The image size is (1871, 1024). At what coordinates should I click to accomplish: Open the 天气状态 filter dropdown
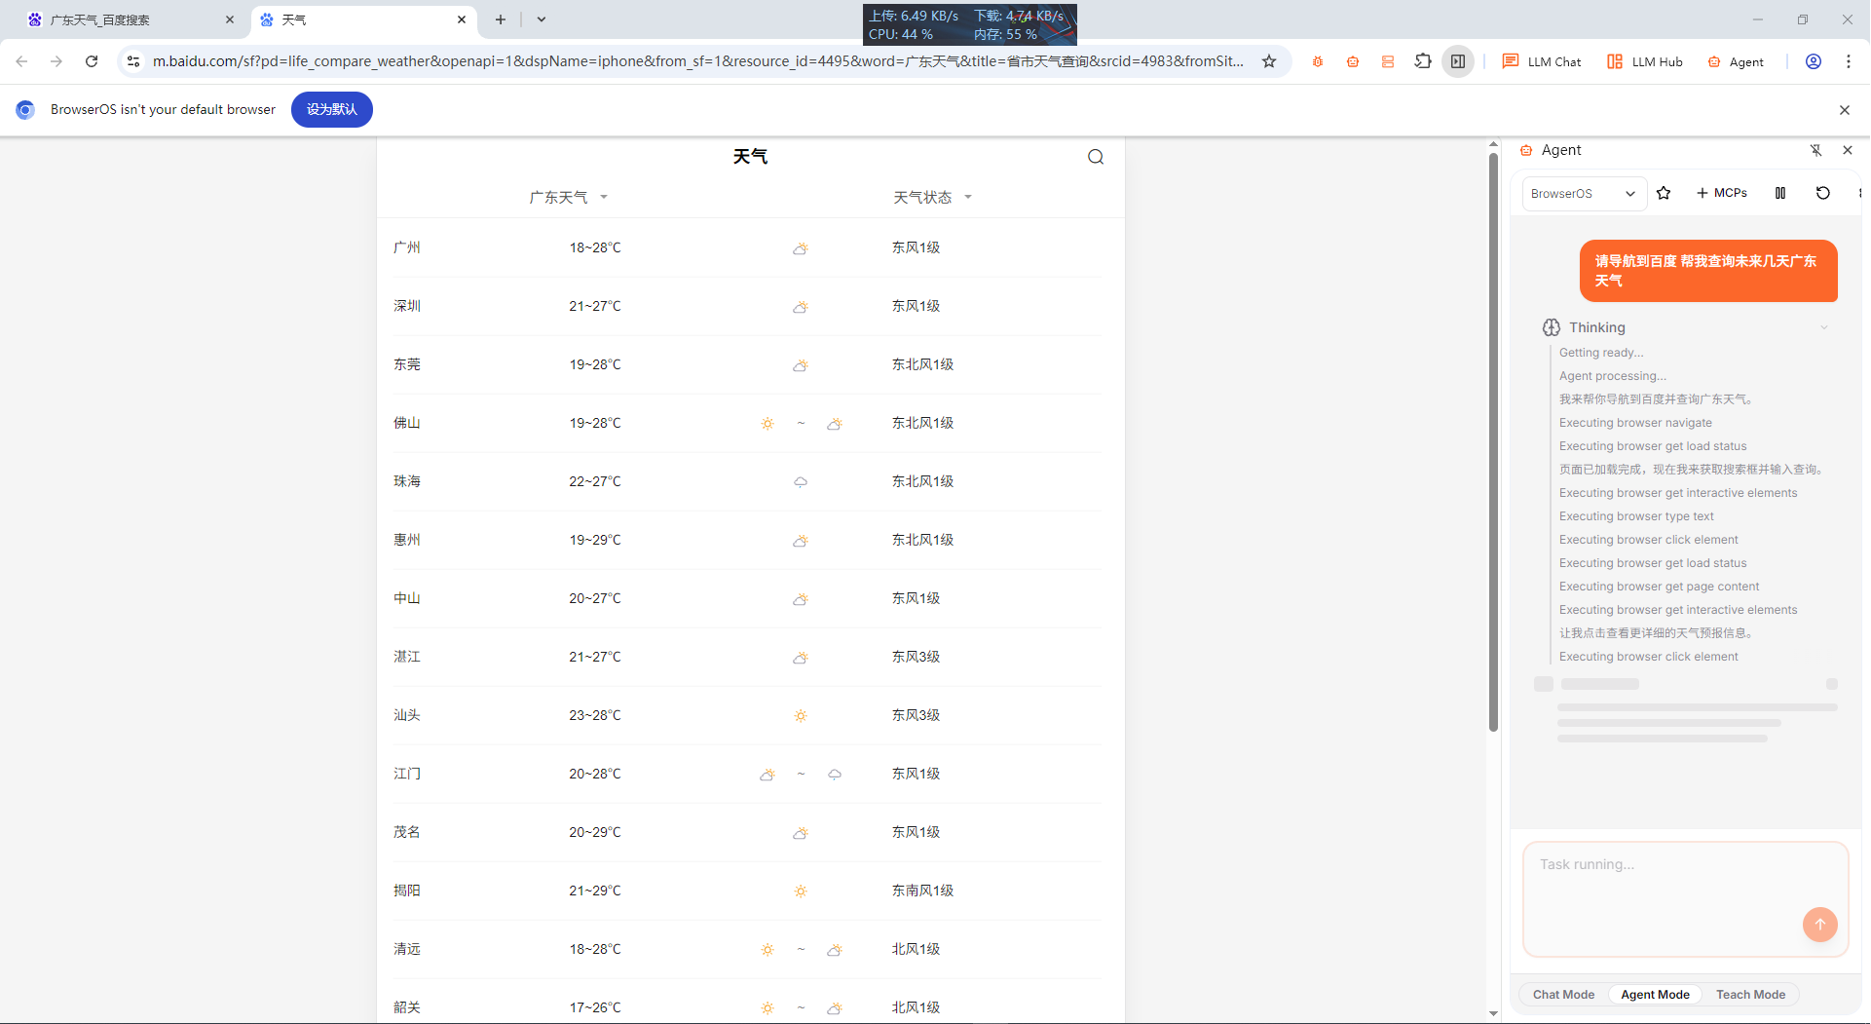click(x=932, y=197)
